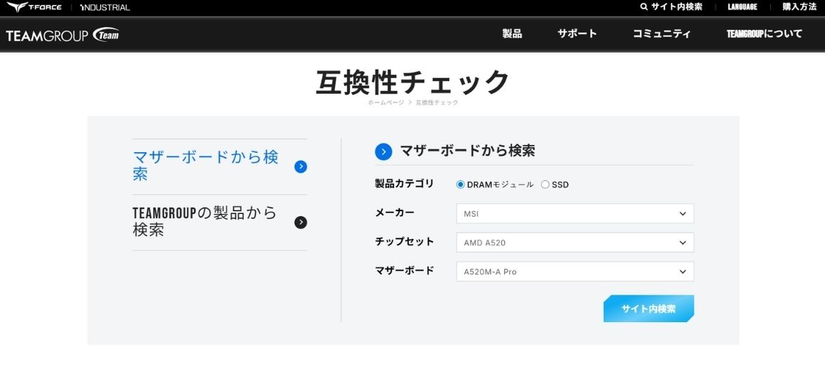Open the 製品 menu
This screenshot has width=825, height=391.
[512, 33]
